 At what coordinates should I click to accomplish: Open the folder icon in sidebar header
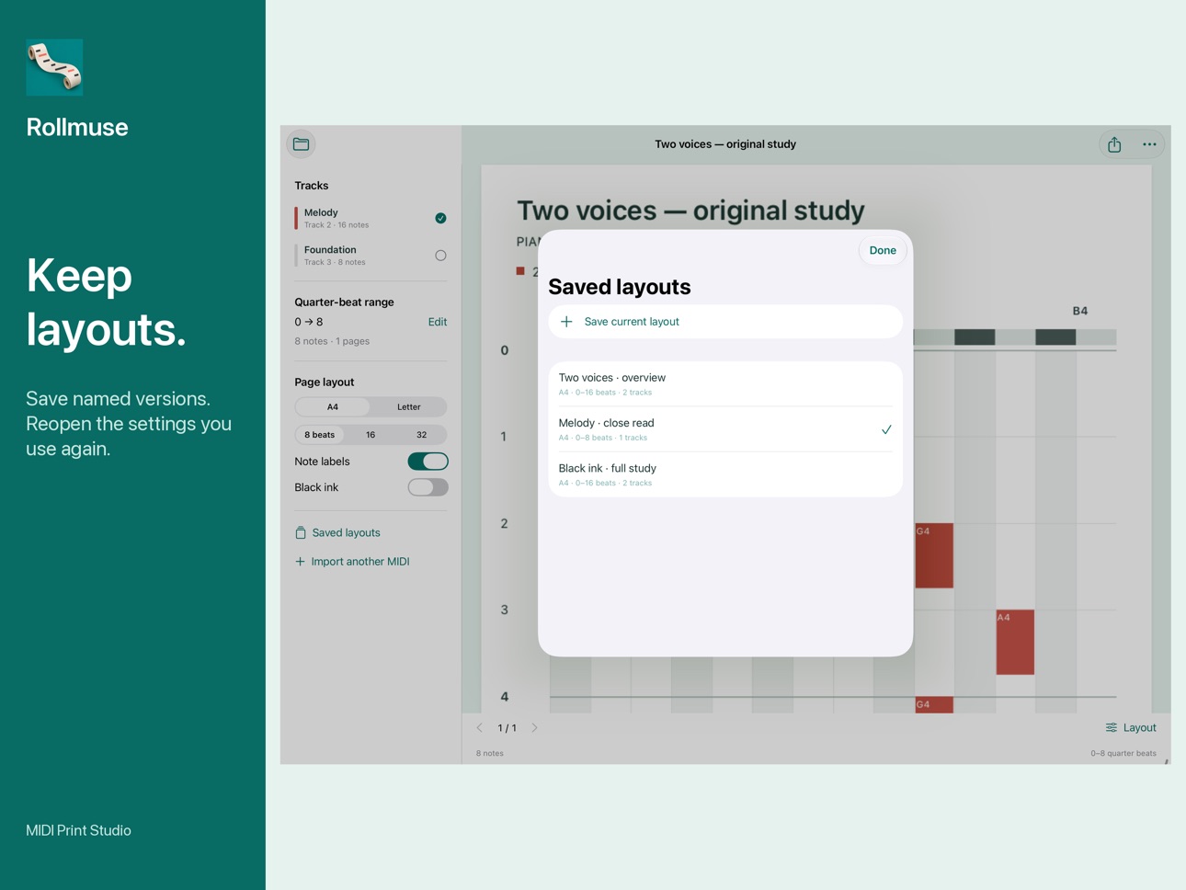(302, 144)
